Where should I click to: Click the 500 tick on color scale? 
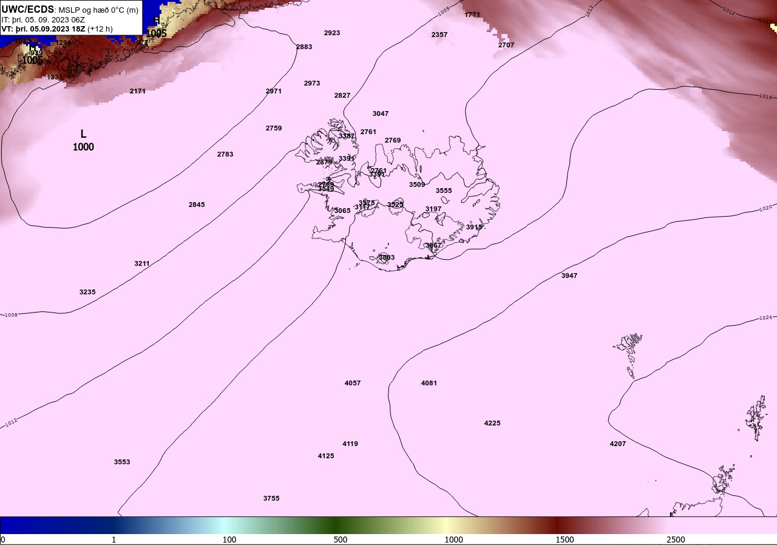point(341,540)
